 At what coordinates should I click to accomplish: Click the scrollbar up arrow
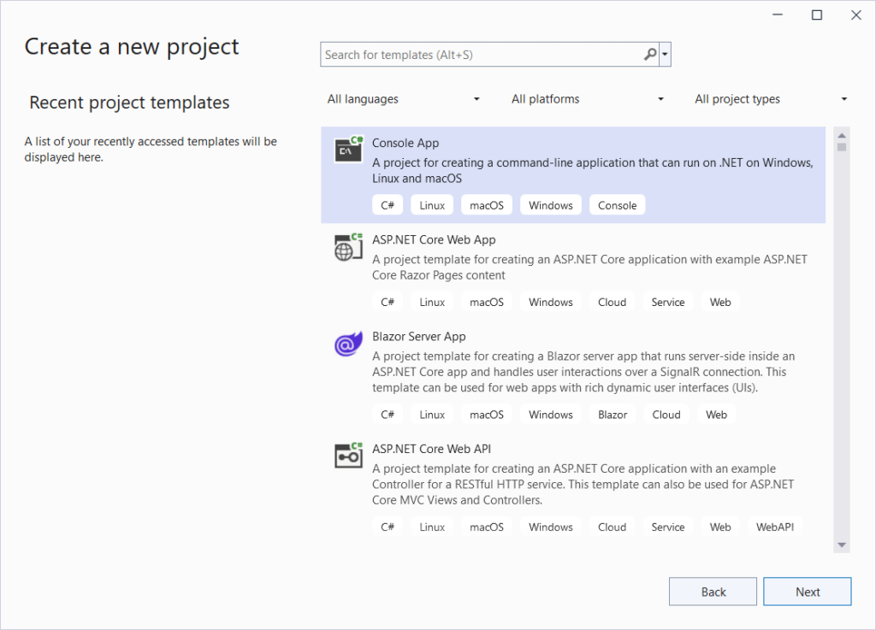(x=840, y=133)
